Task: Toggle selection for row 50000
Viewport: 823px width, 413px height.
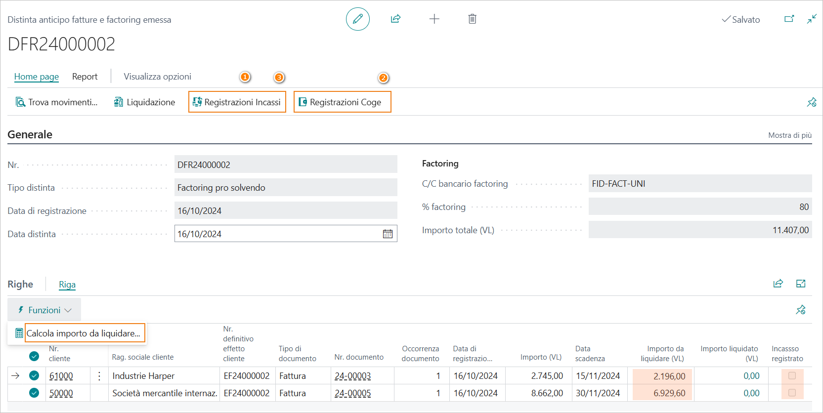Action: tap(34, 393)
